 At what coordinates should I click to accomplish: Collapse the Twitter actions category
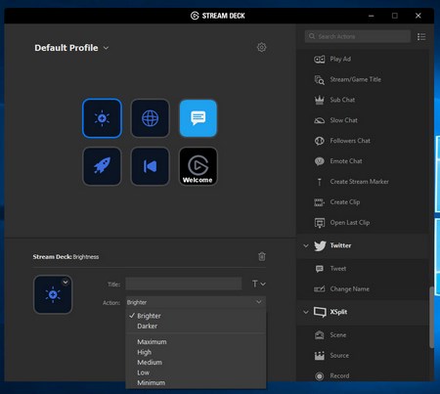[x=306, y=245]
